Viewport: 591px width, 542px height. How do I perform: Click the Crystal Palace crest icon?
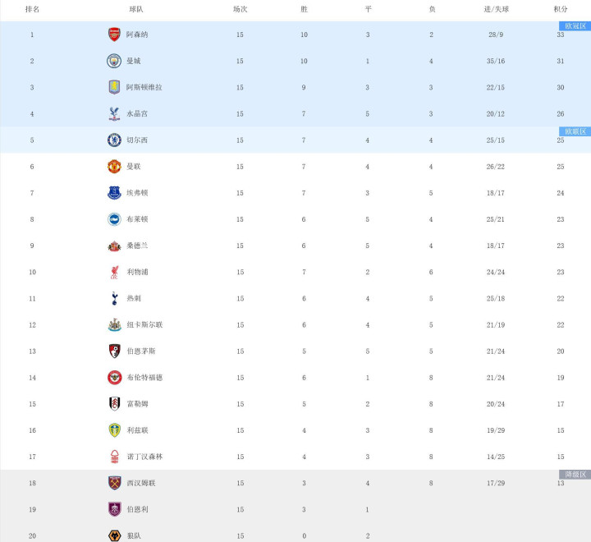(114, 113)
